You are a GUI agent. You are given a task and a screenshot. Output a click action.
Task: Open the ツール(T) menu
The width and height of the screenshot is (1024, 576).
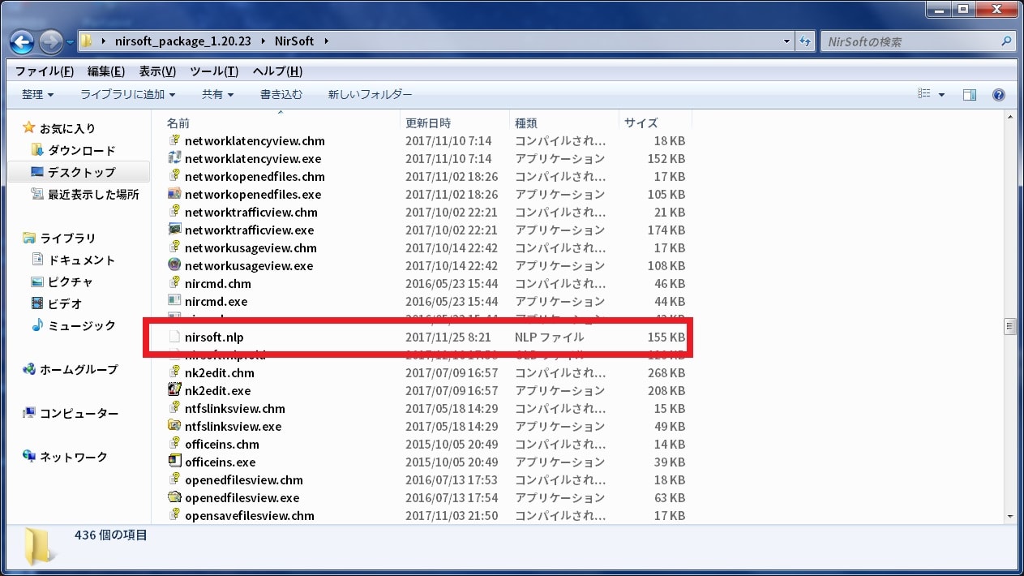[214, 71]
